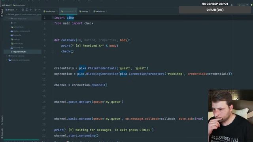Screen dimensions: 253x142
Task: Open the Bookmarks side tab
Action: (x=2, y=133)
